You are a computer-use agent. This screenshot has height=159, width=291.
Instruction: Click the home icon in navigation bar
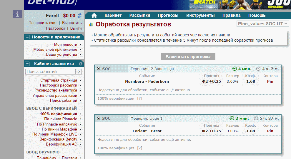[x=94, y=16]
